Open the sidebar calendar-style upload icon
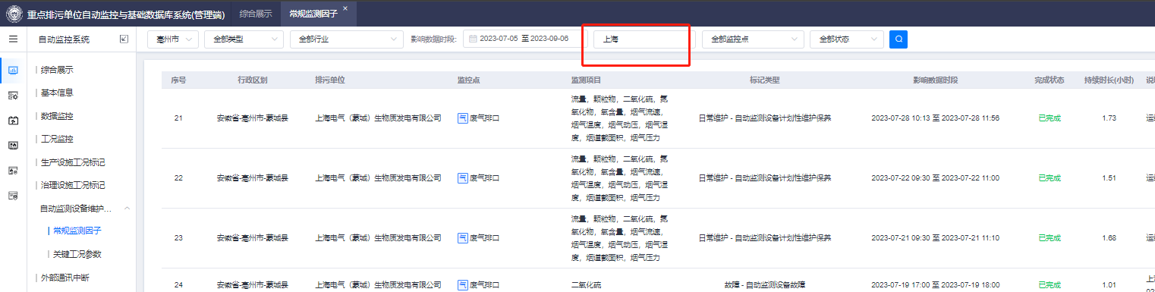The image size is (1155, 292). coord(13,120)
